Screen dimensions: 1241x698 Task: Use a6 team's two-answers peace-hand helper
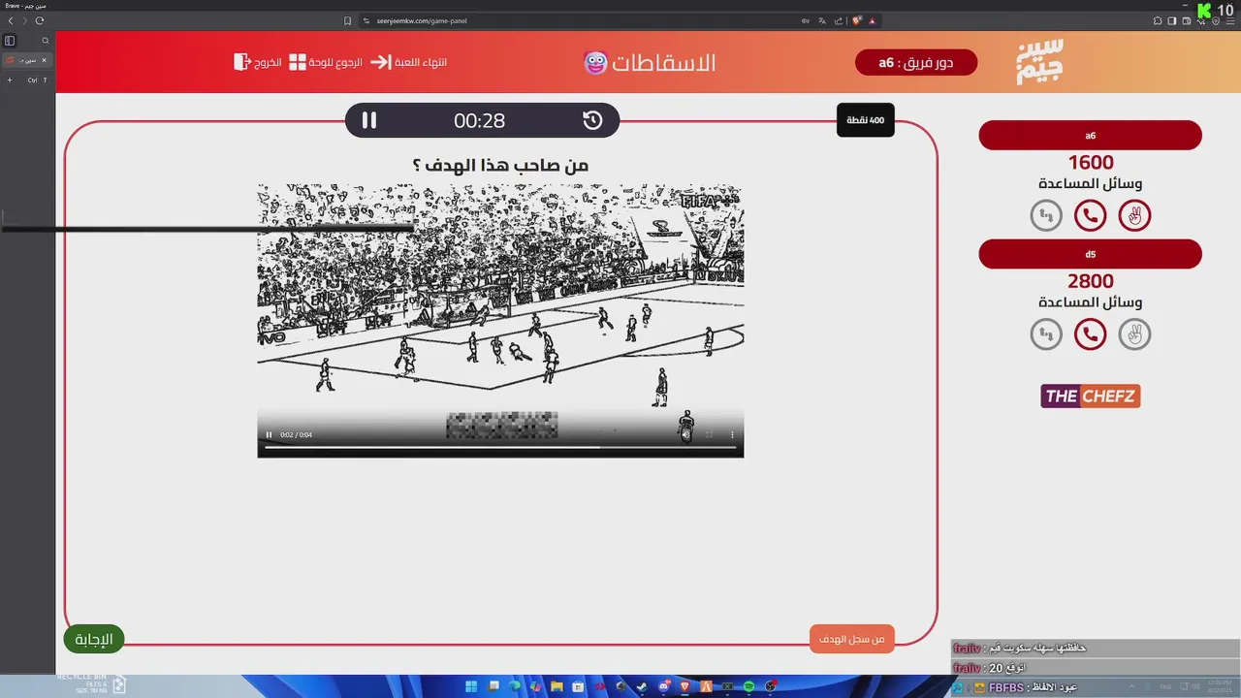[1134, 215]
